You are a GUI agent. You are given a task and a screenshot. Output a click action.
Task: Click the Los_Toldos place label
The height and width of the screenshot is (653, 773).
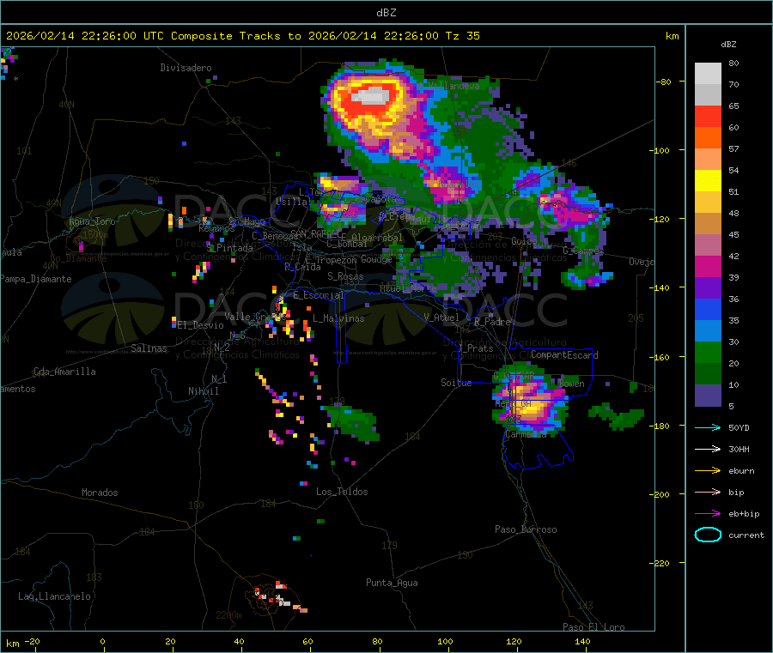(342, 492)
